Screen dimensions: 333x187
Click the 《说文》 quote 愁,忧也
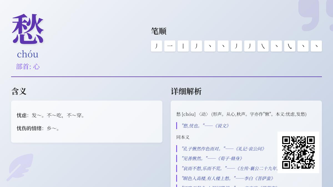(206, 126)
